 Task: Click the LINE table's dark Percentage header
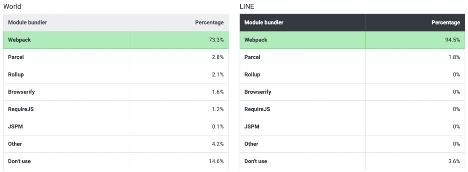pos(446,22)
